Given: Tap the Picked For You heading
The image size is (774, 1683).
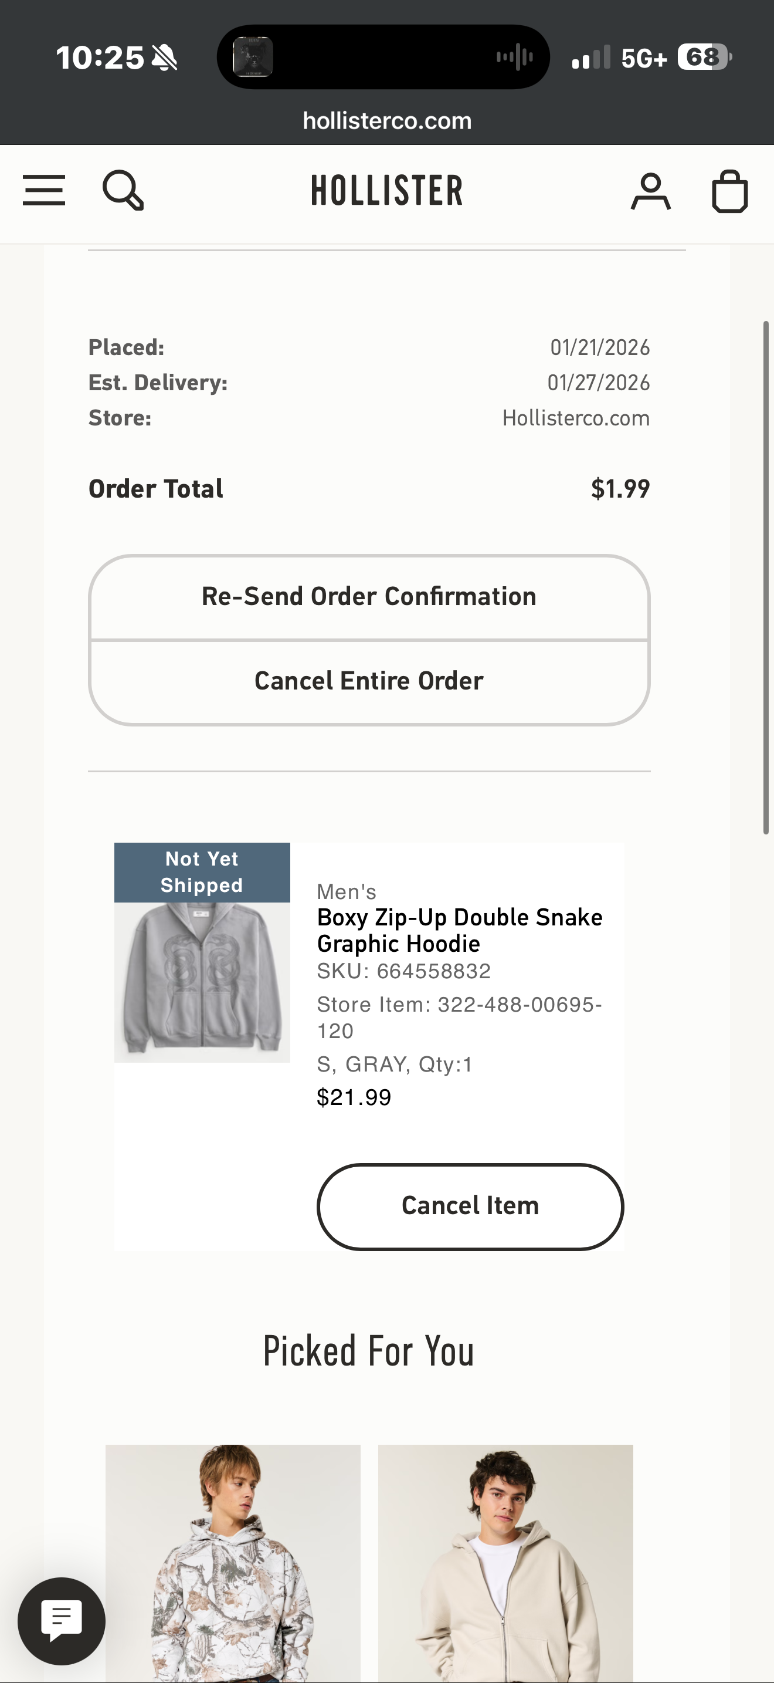Looking at the screenshot, I should tap(369, 1352).
